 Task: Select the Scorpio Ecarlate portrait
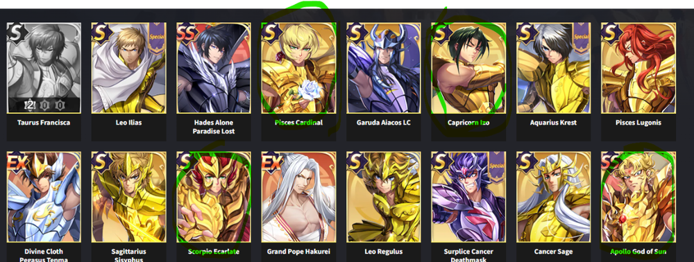[214, 197]
